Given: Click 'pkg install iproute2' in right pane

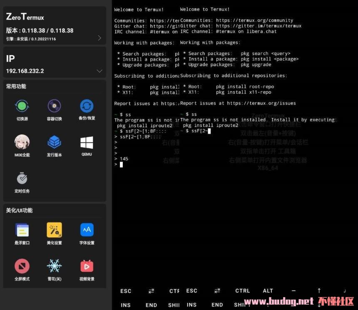Looking at the screenshot, I should [x=211, y=125].
